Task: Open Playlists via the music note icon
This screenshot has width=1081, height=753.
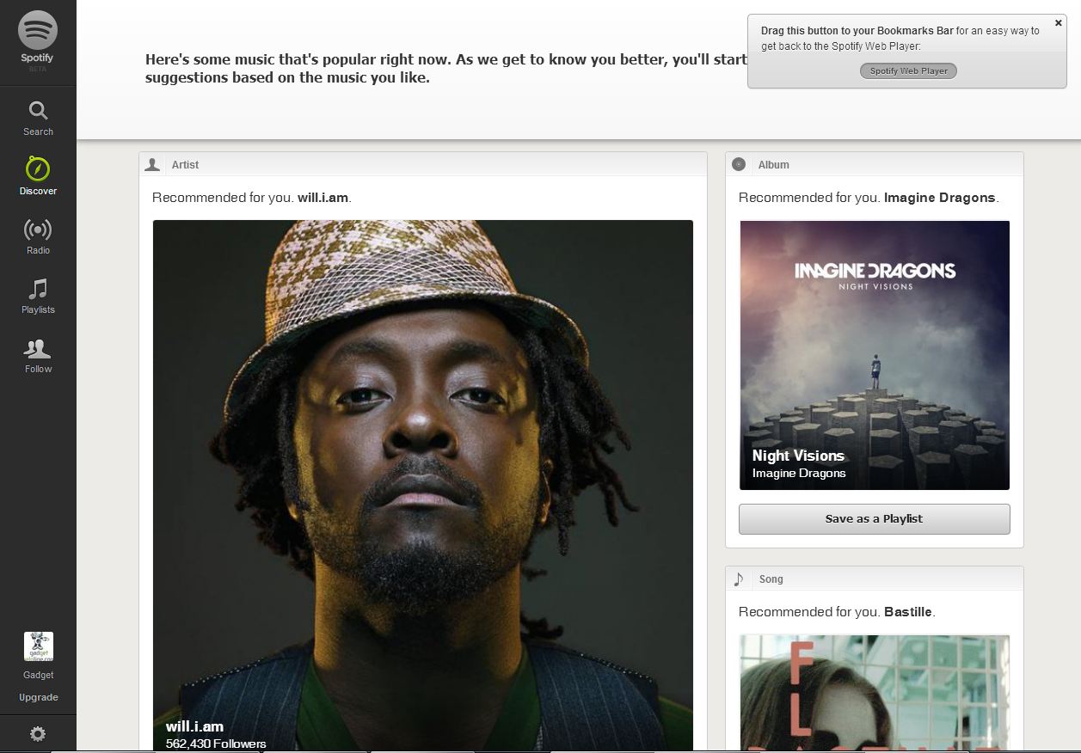Action: 38,289
